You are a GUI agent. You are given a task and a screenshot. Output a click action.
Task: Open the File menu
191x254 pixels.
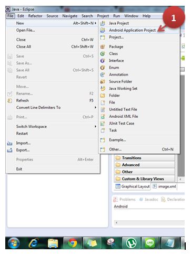click(x=10, y=16)
